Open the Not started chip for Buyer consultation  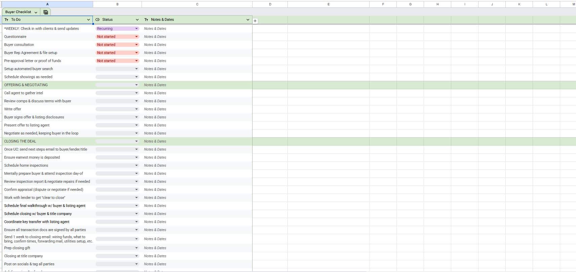137,45
